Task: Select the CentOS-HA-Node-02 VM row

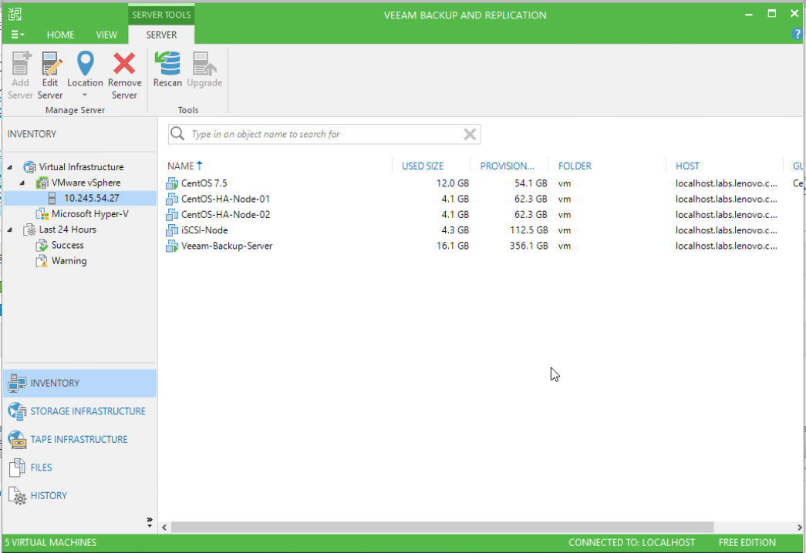Action: (483, 215)
